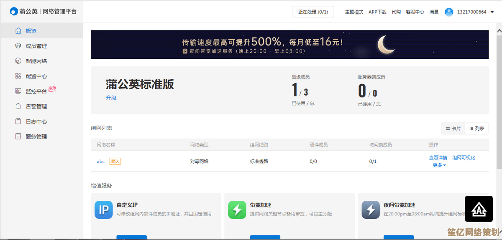The height and width of the screenshot is (240, 502).
Task: Open 主题模式 in top menu
Action: (354, 12)
